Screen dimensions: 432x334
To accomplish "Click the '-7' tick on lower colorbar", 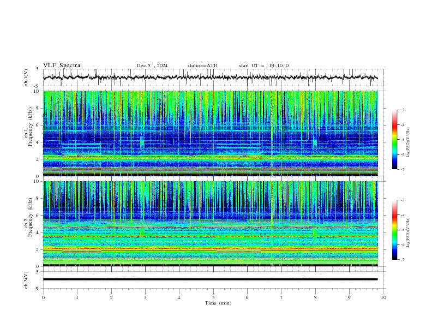I will pos(403,259).
